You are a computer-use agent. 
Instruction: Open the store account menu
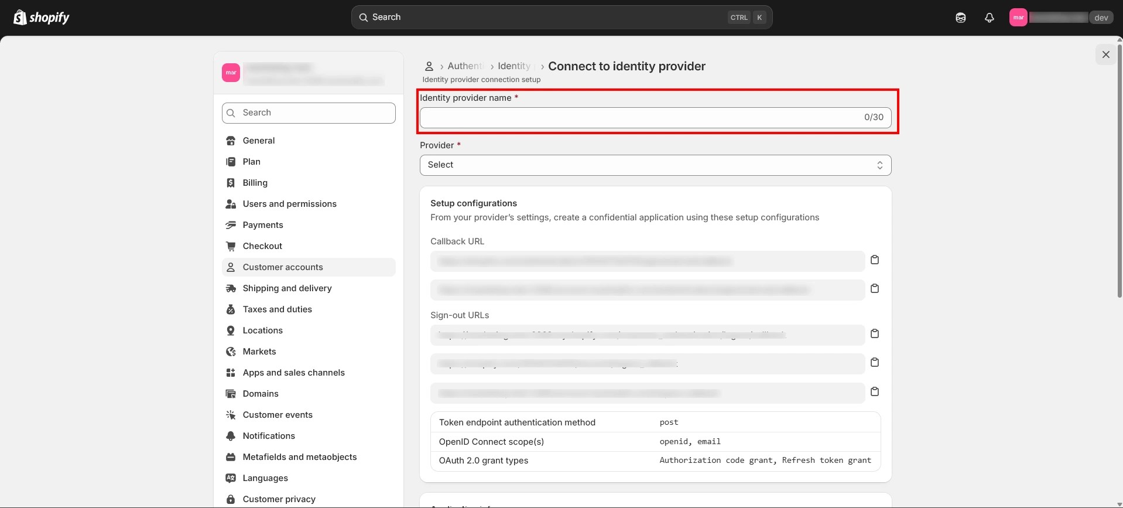(x=1060, y=18)
